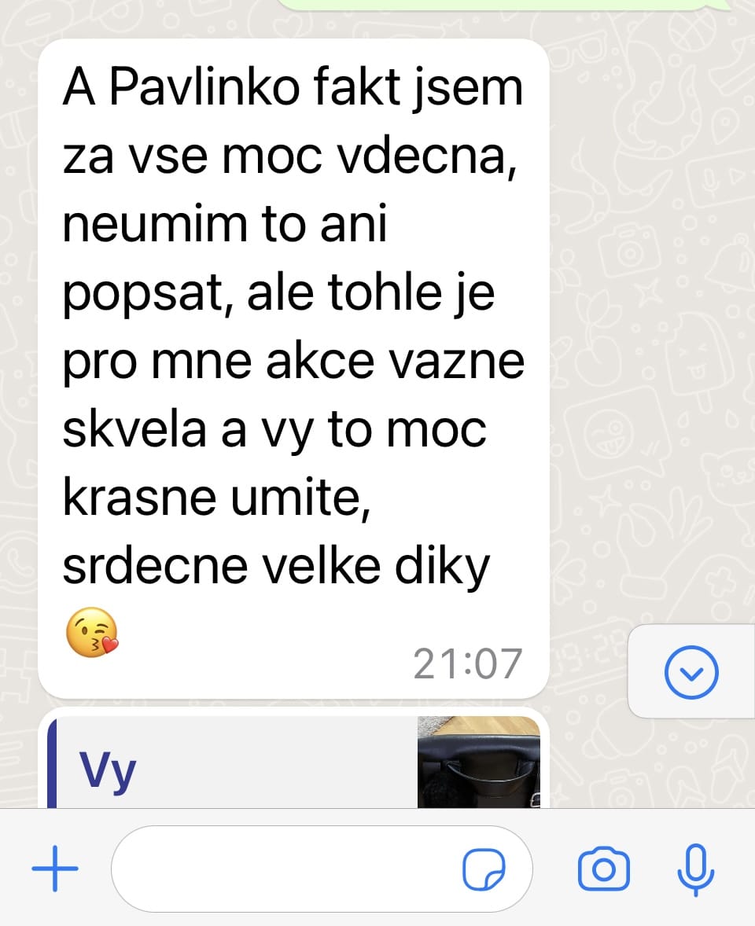Screen dimensions: 755x926
Task: Tap the kissing heart emoji in message
Action: pyautogui.click(x=91, y=632)
